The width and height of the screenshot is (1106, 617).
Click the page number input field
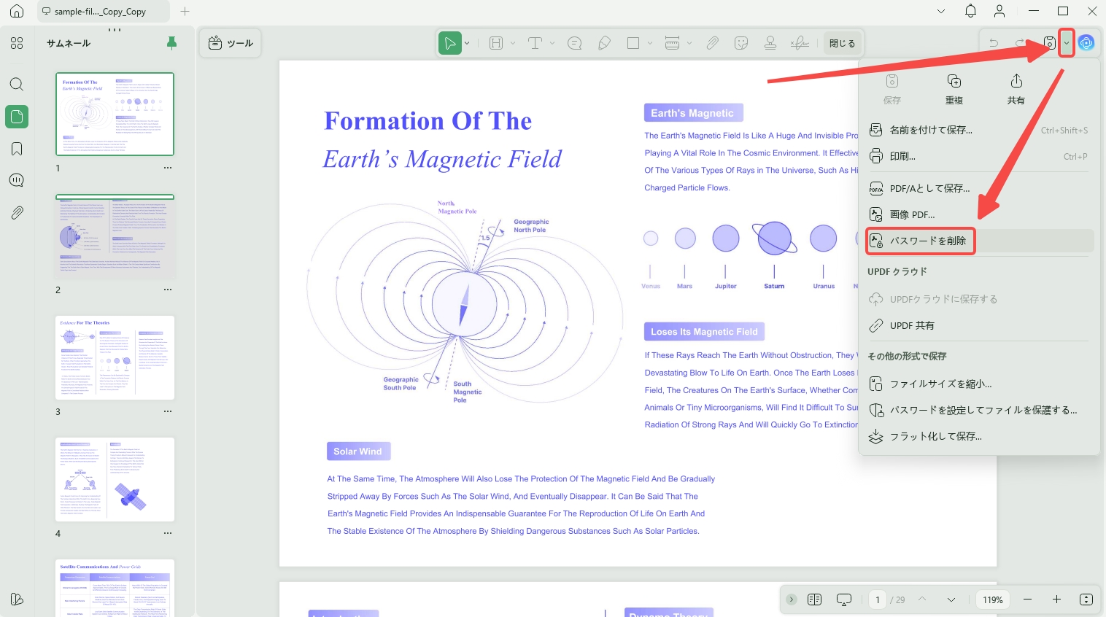coord(878,599)
